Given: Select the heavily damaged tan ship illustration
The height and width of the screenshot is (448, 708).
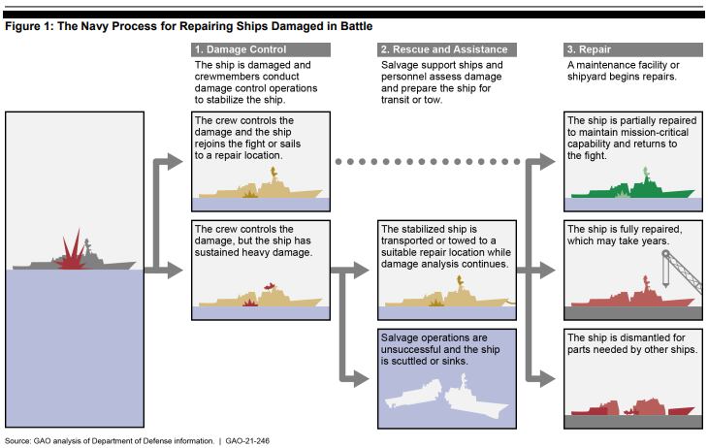Looking at the screenshot, I should pos(257,296).
